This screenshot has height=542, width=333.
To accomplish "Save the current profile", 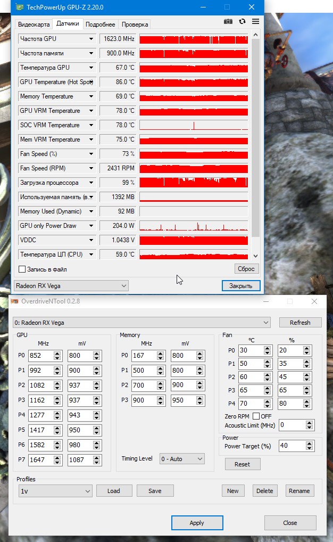I will click(155, 491).
